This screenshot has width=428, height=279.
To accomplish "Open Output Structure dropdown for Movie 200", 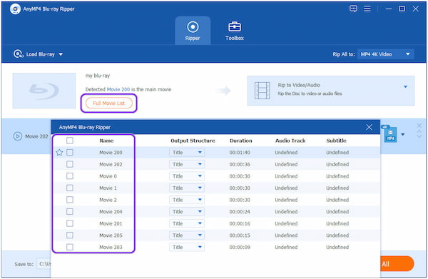I will coord(187,152).
